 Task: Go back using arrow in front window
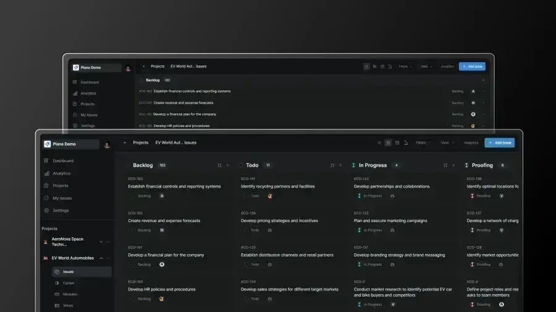point(125,142)
